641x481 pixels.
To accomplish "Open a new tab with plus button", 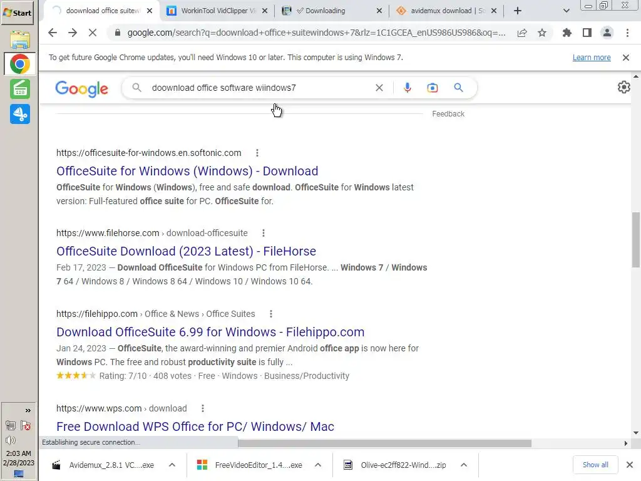I will [x=518, y=11].
